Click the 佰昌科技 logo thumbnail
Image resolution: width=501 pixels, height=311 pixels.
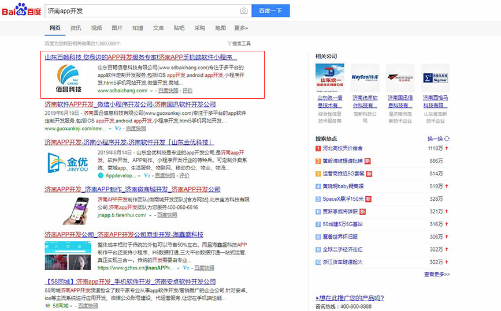click(x=69, y=78)
